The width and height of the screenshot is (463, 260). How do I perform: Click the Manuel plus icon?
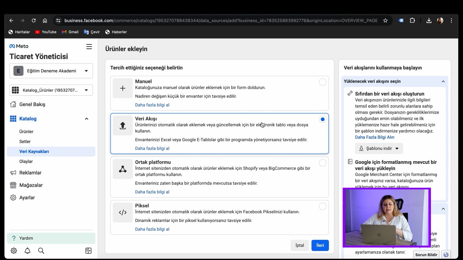[x=123, y=88]
